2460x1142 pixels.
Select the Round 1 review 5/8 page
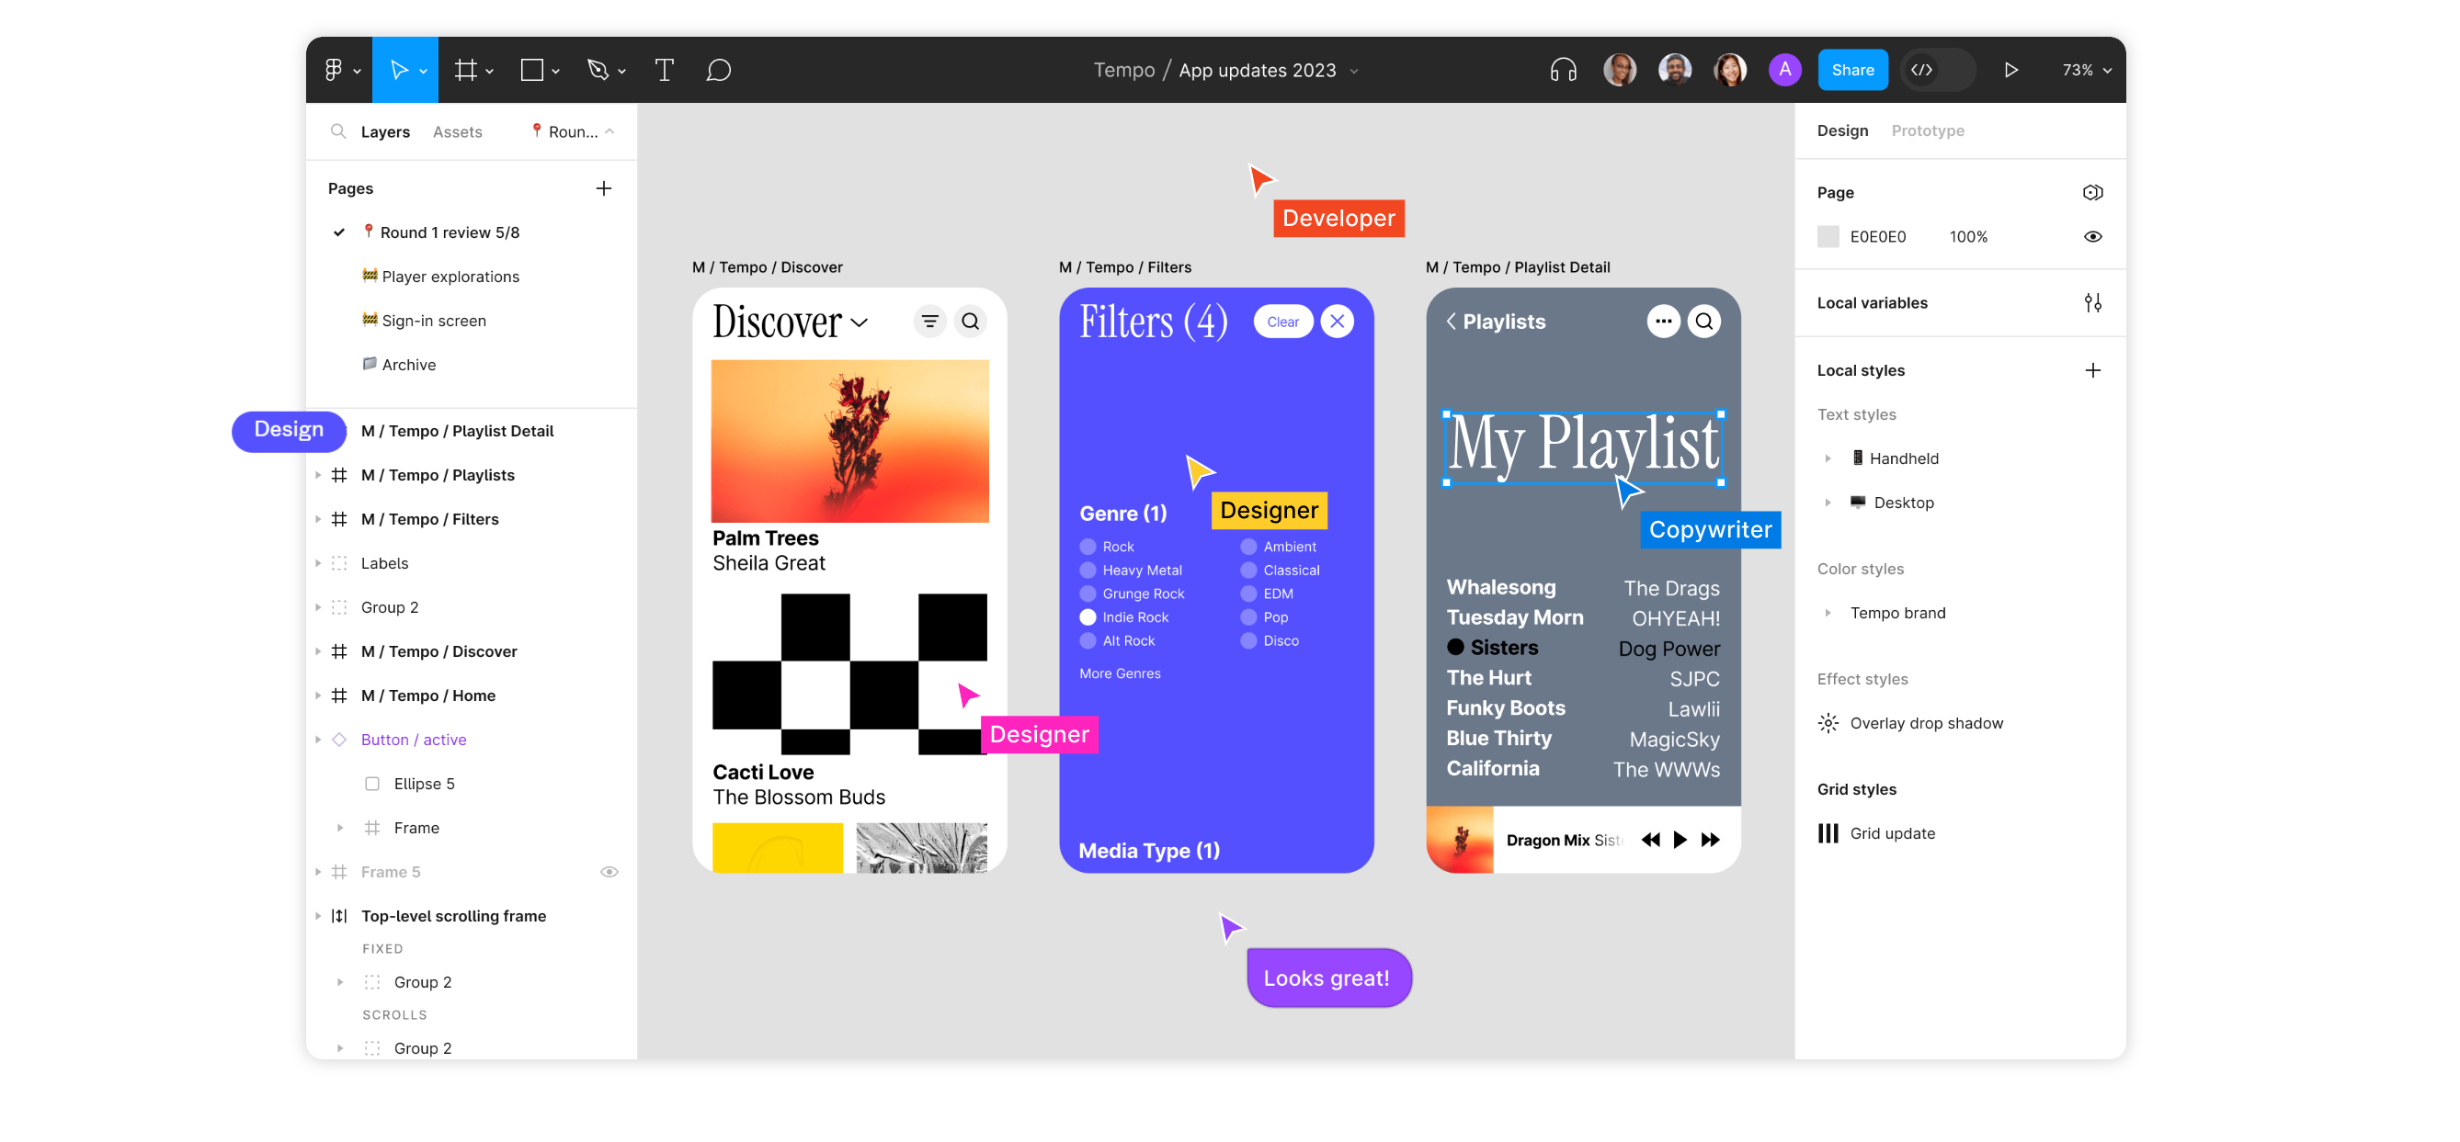tap(452, 231)
